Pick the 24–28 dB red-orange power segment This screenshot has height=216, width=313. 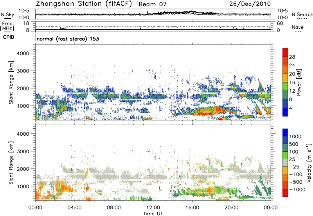coord(285,61)
